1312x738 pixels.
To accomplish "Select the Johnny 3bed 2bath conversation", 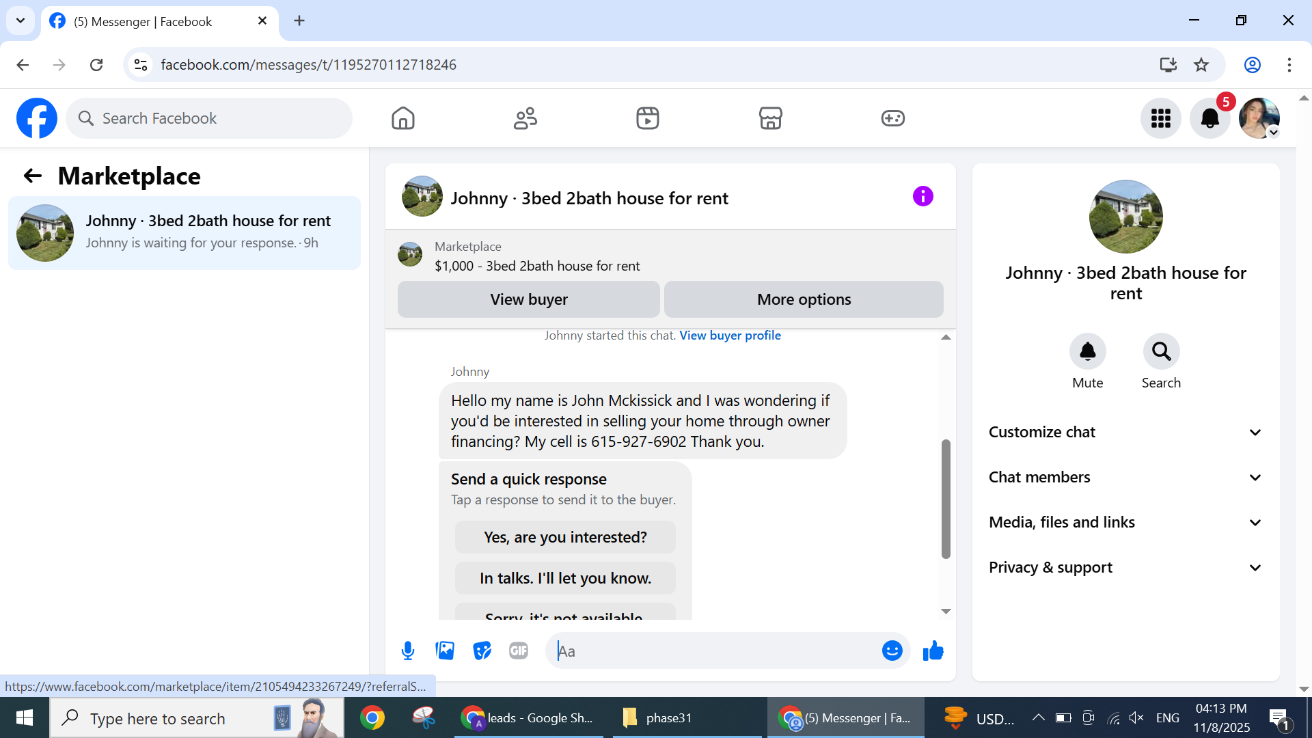I will point(184,233).
